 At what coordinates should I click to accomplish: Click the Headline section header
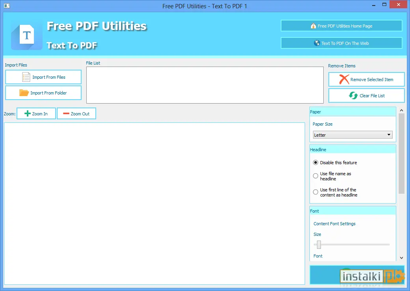(353, 150)
